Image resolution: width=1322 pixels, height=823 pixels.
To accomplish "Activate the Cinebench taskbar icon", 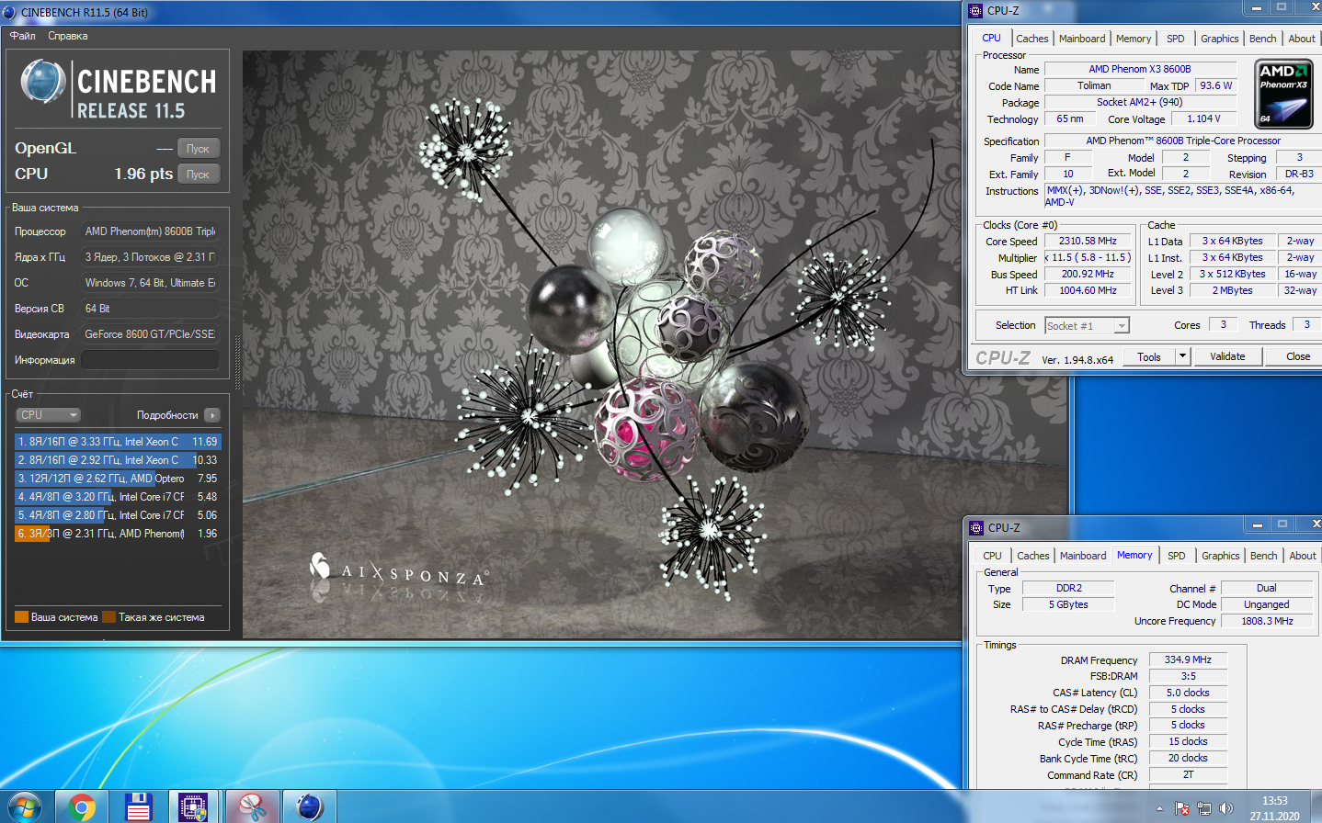I will (310, 807).
